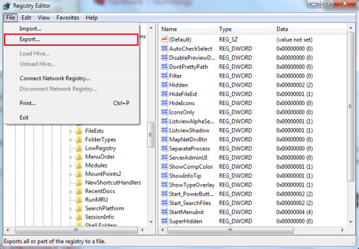Click the tree pane vertical scrollbar thumb
The width and height of the screenshot is (359, 249).
point(151,134)
